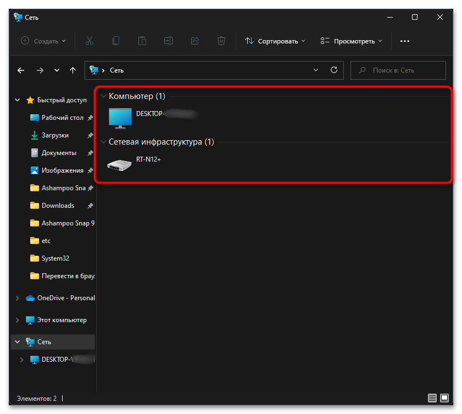The image size is (462, 414).
Task: Maximize the Сеть window
Action: [415, 18]
